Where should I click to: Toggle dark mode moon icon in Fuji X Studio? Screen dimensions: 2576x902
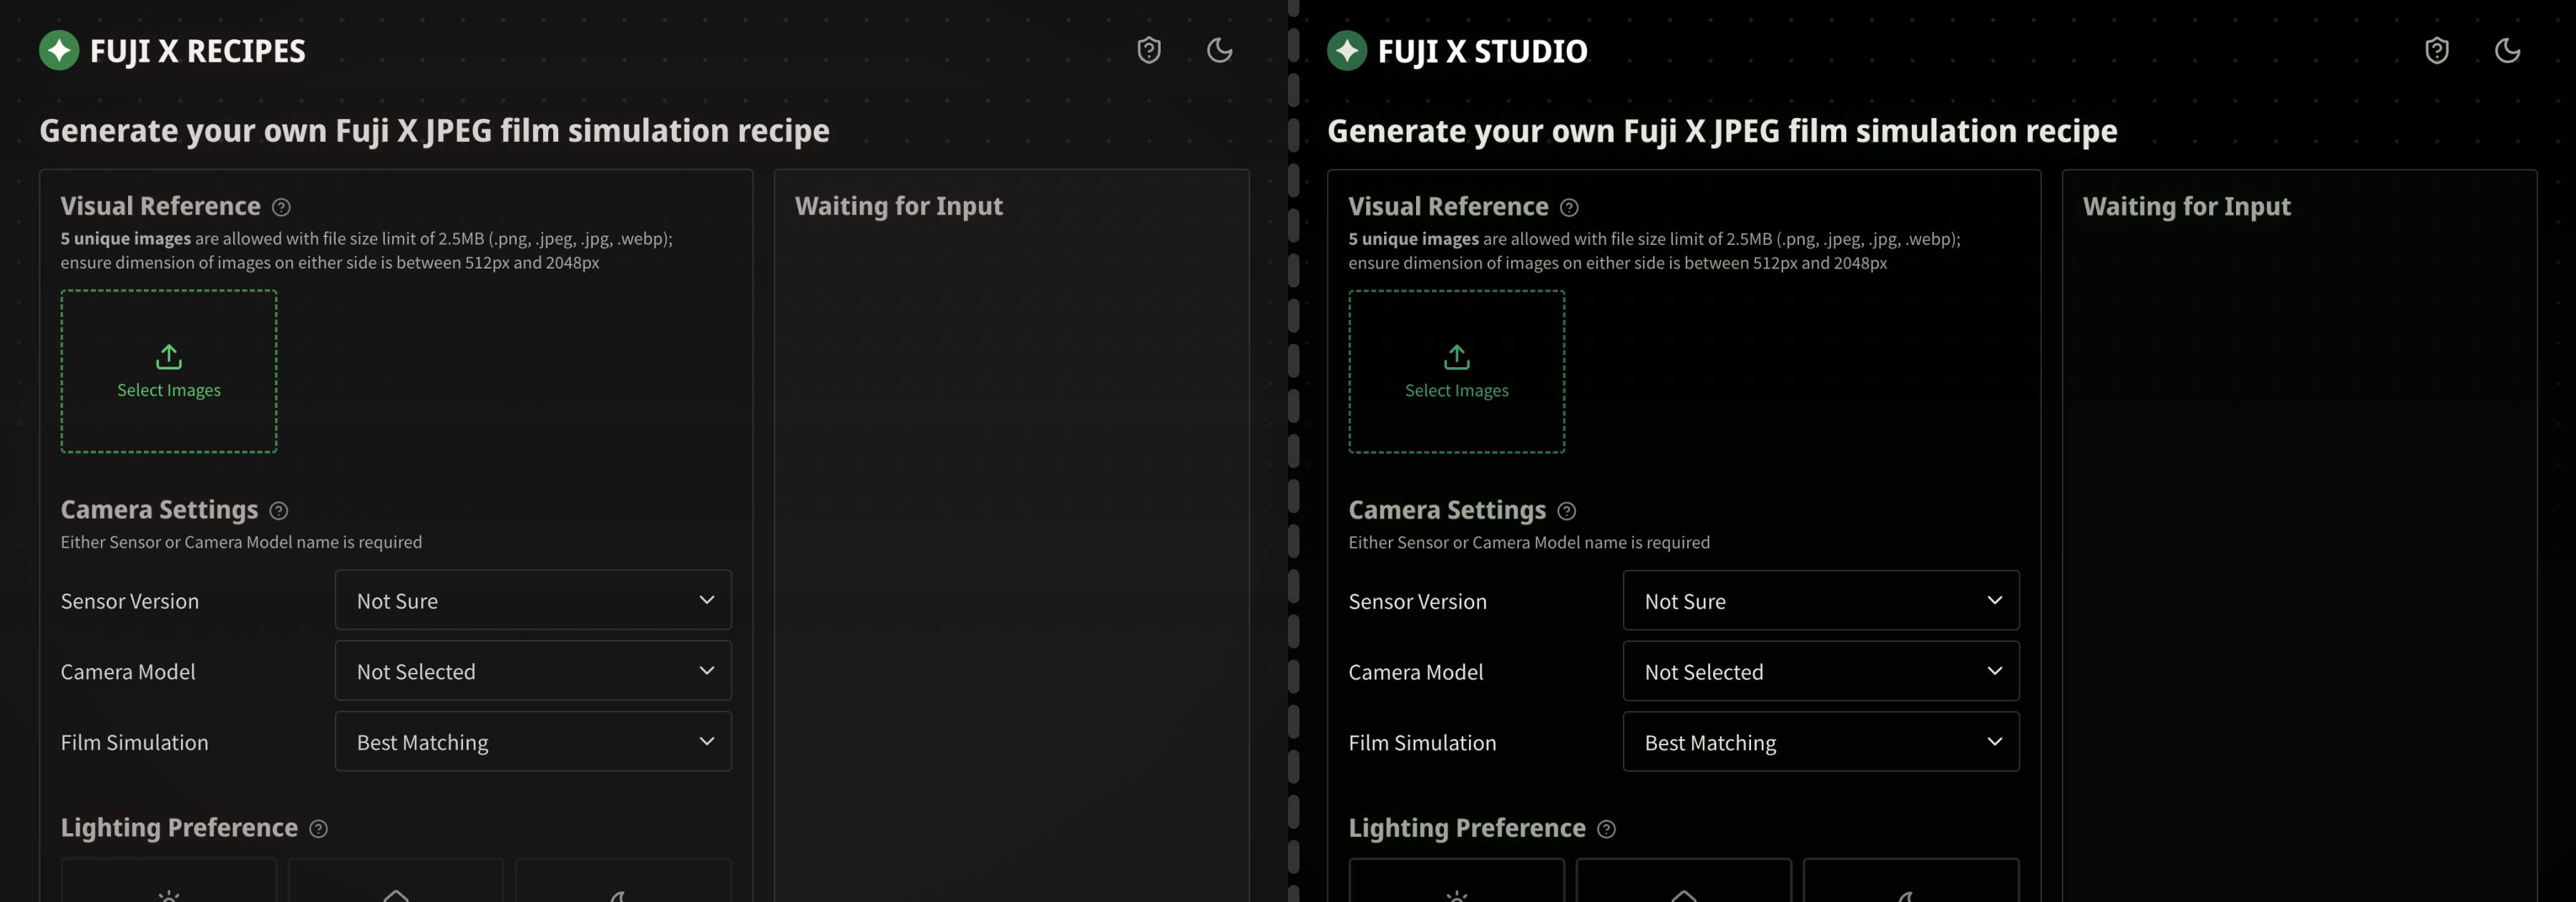2507,50
